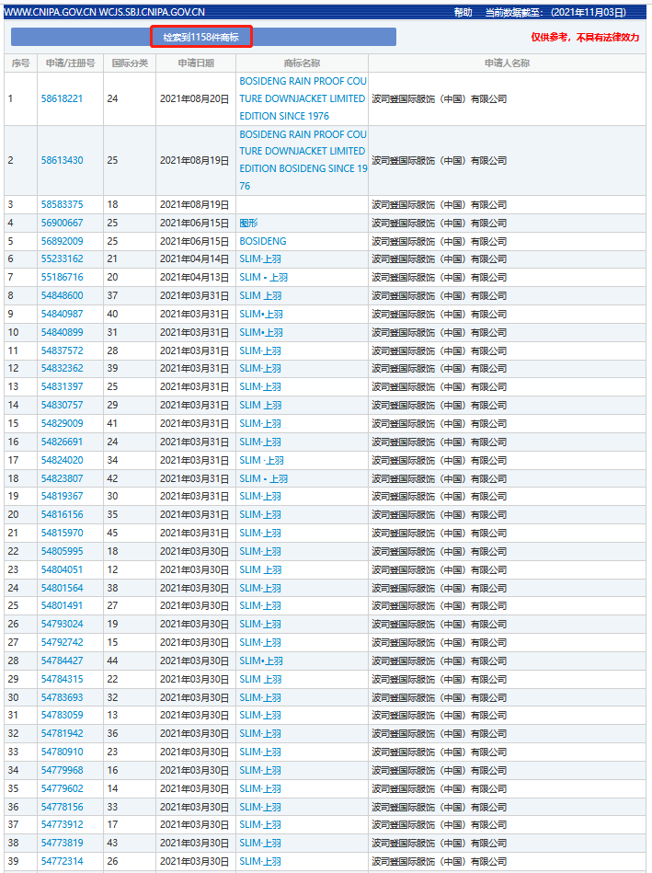Open registration number 54784315
The image size is (652, 873).
[62, 679]
